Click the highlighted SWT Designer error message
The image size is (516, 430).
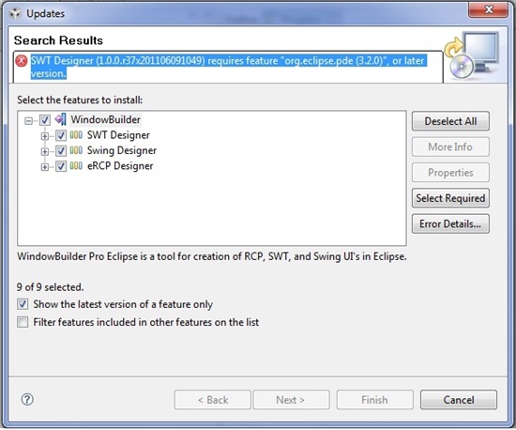229,68
